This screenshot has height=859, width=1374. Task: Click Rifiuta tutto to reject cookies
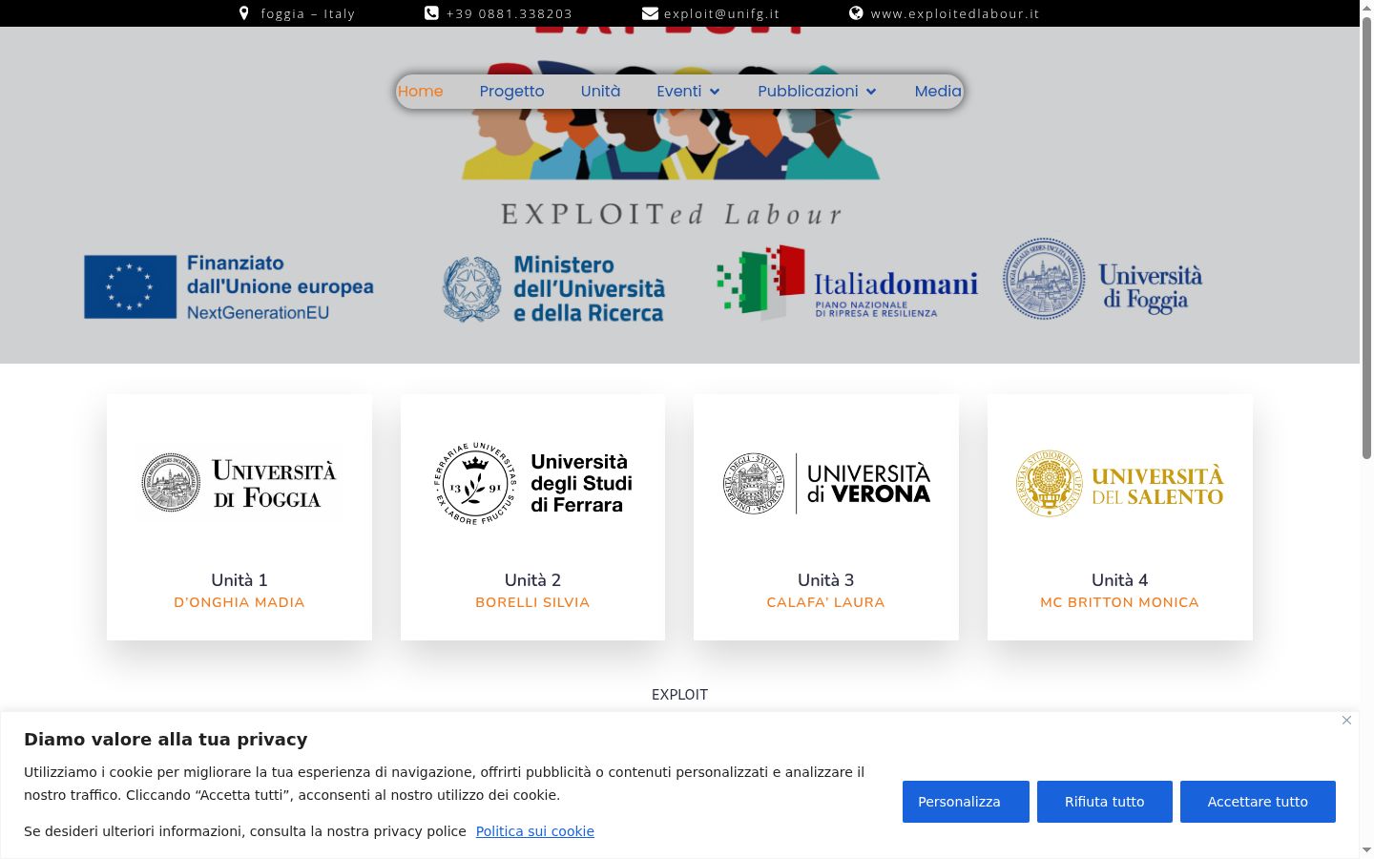tap(1105, 802)
